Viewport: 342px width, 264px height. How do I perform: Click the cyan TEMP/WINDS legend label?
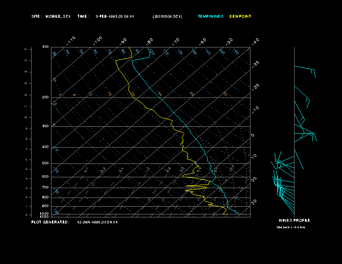point(211,16)
